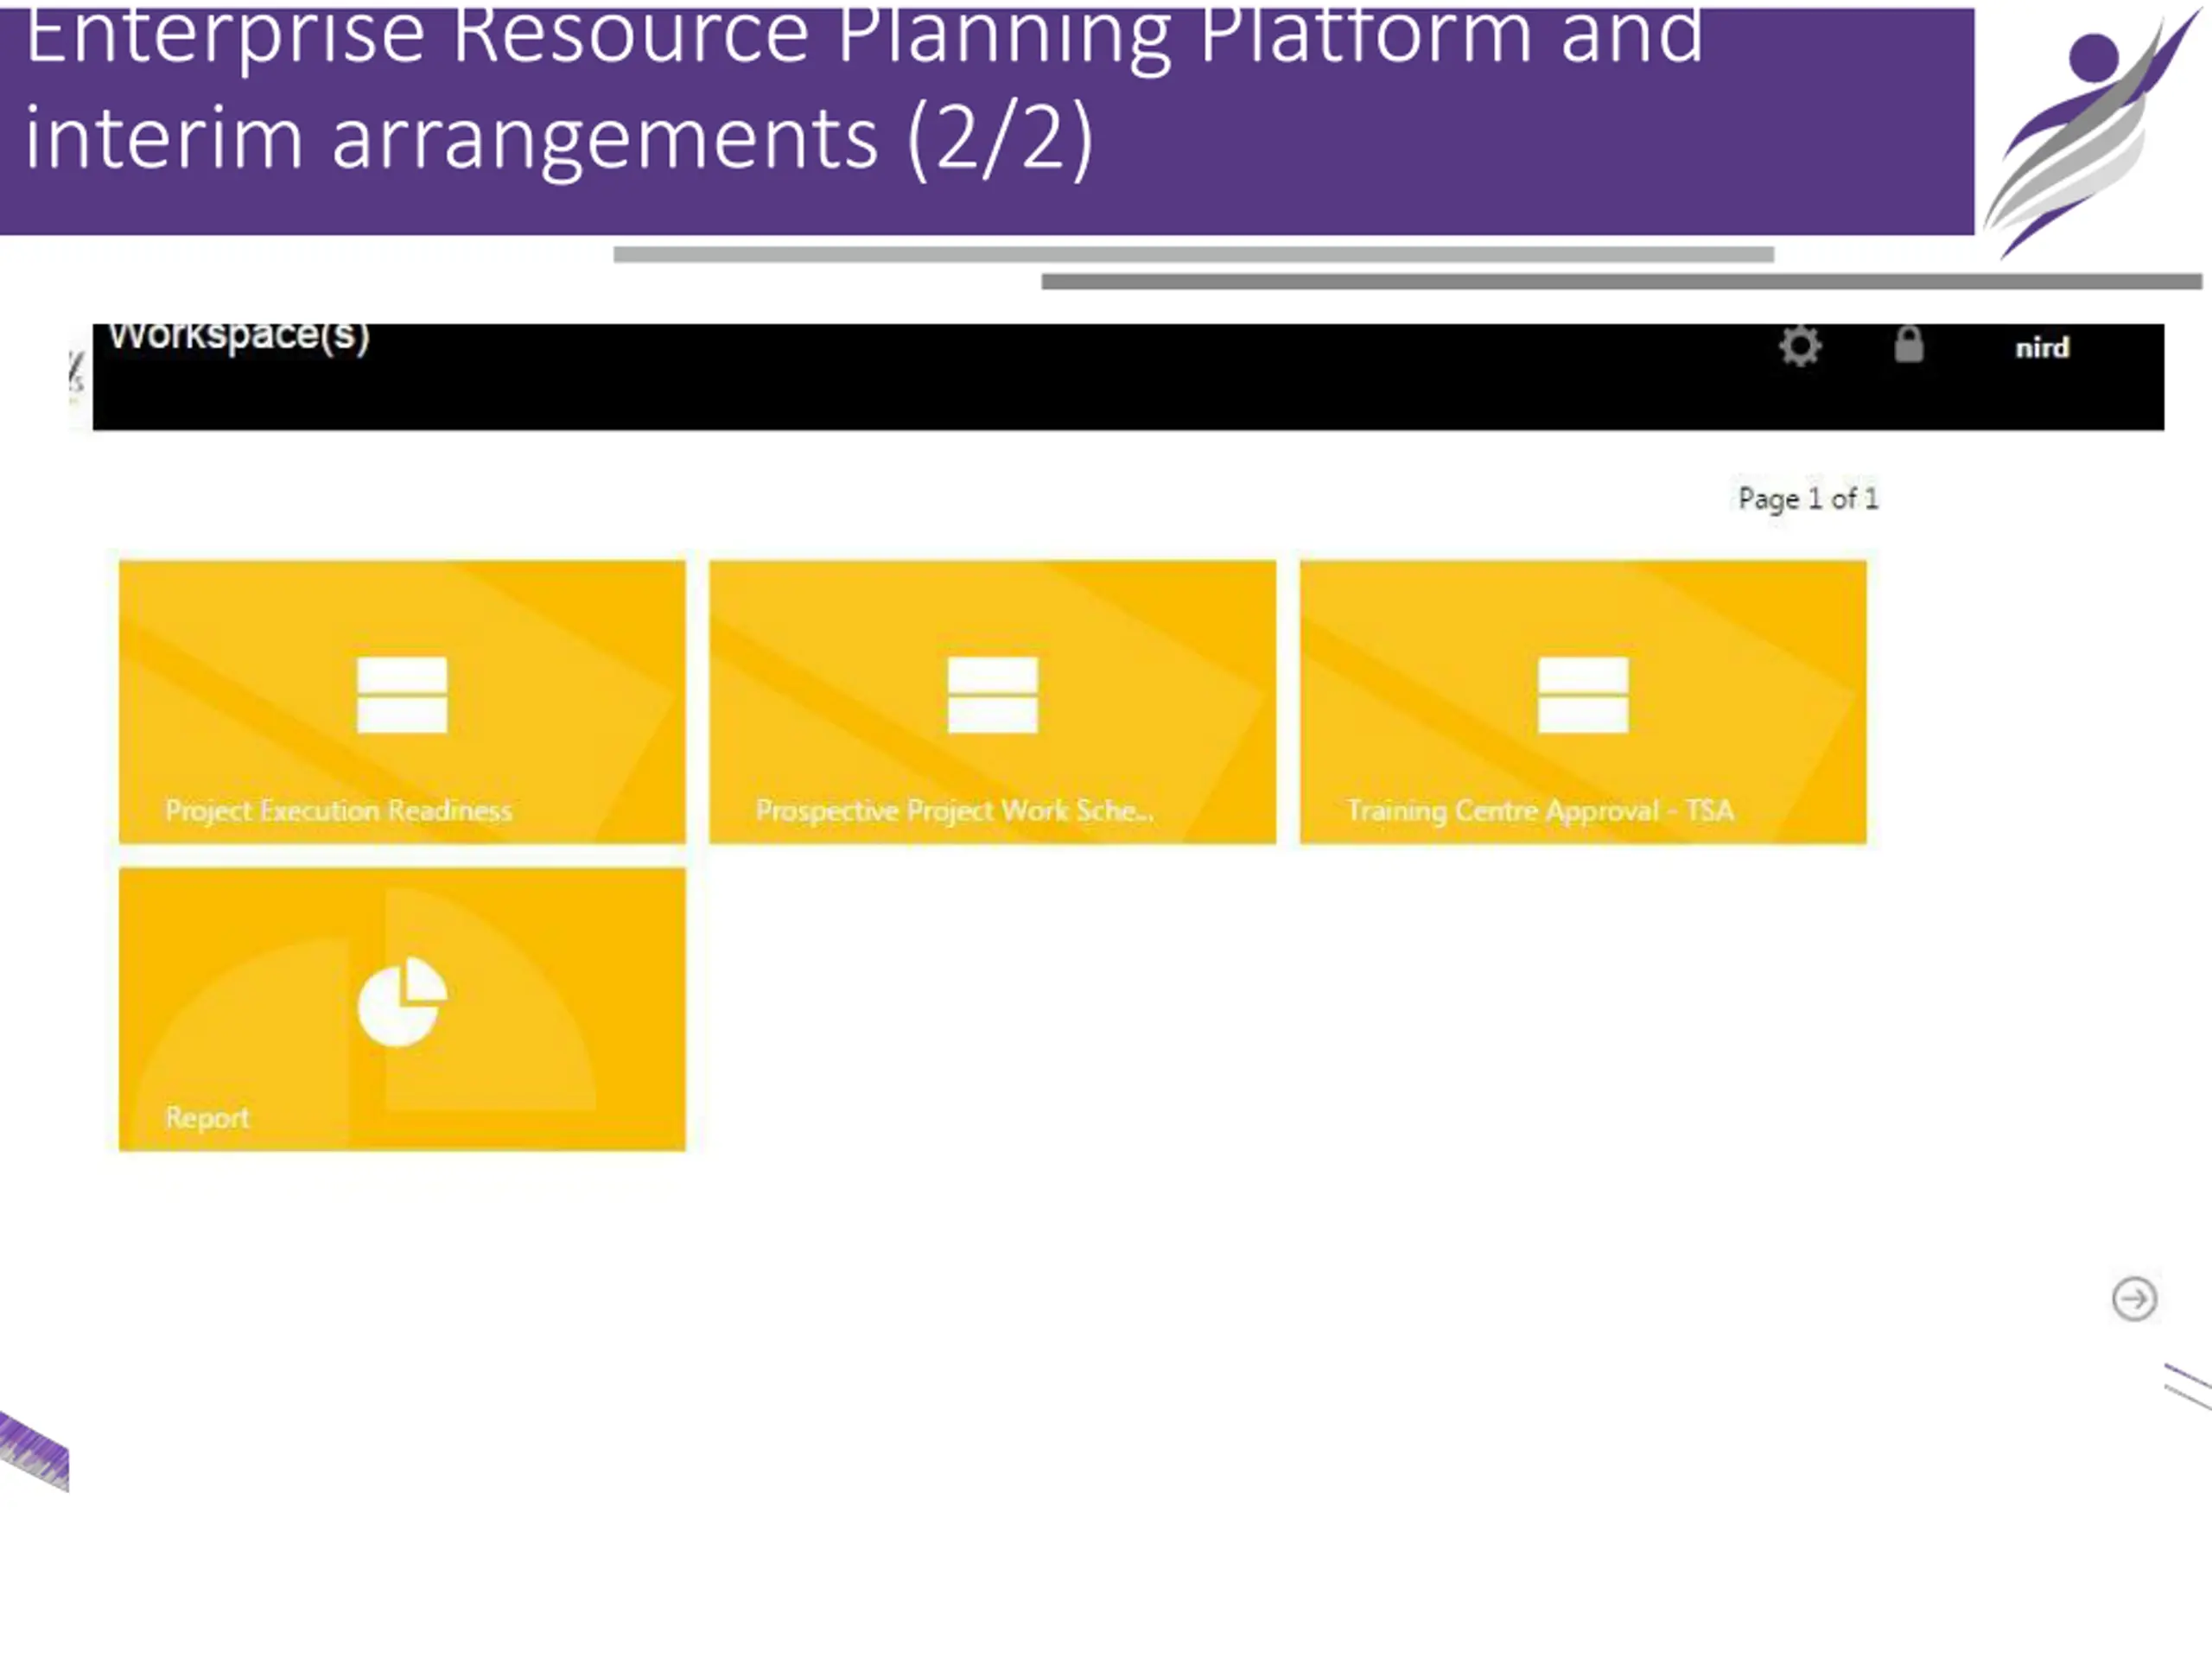Open the Training Centre Approval - TSA tile
The width and height of the screenshot is (2212, 1659).
click(x=1583, y=702)
